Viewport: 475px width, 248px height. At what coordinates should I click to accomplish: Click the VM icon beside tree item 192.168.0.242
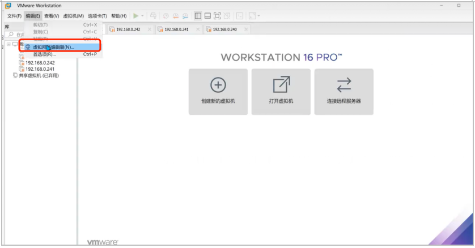click(x=22, y=63)
